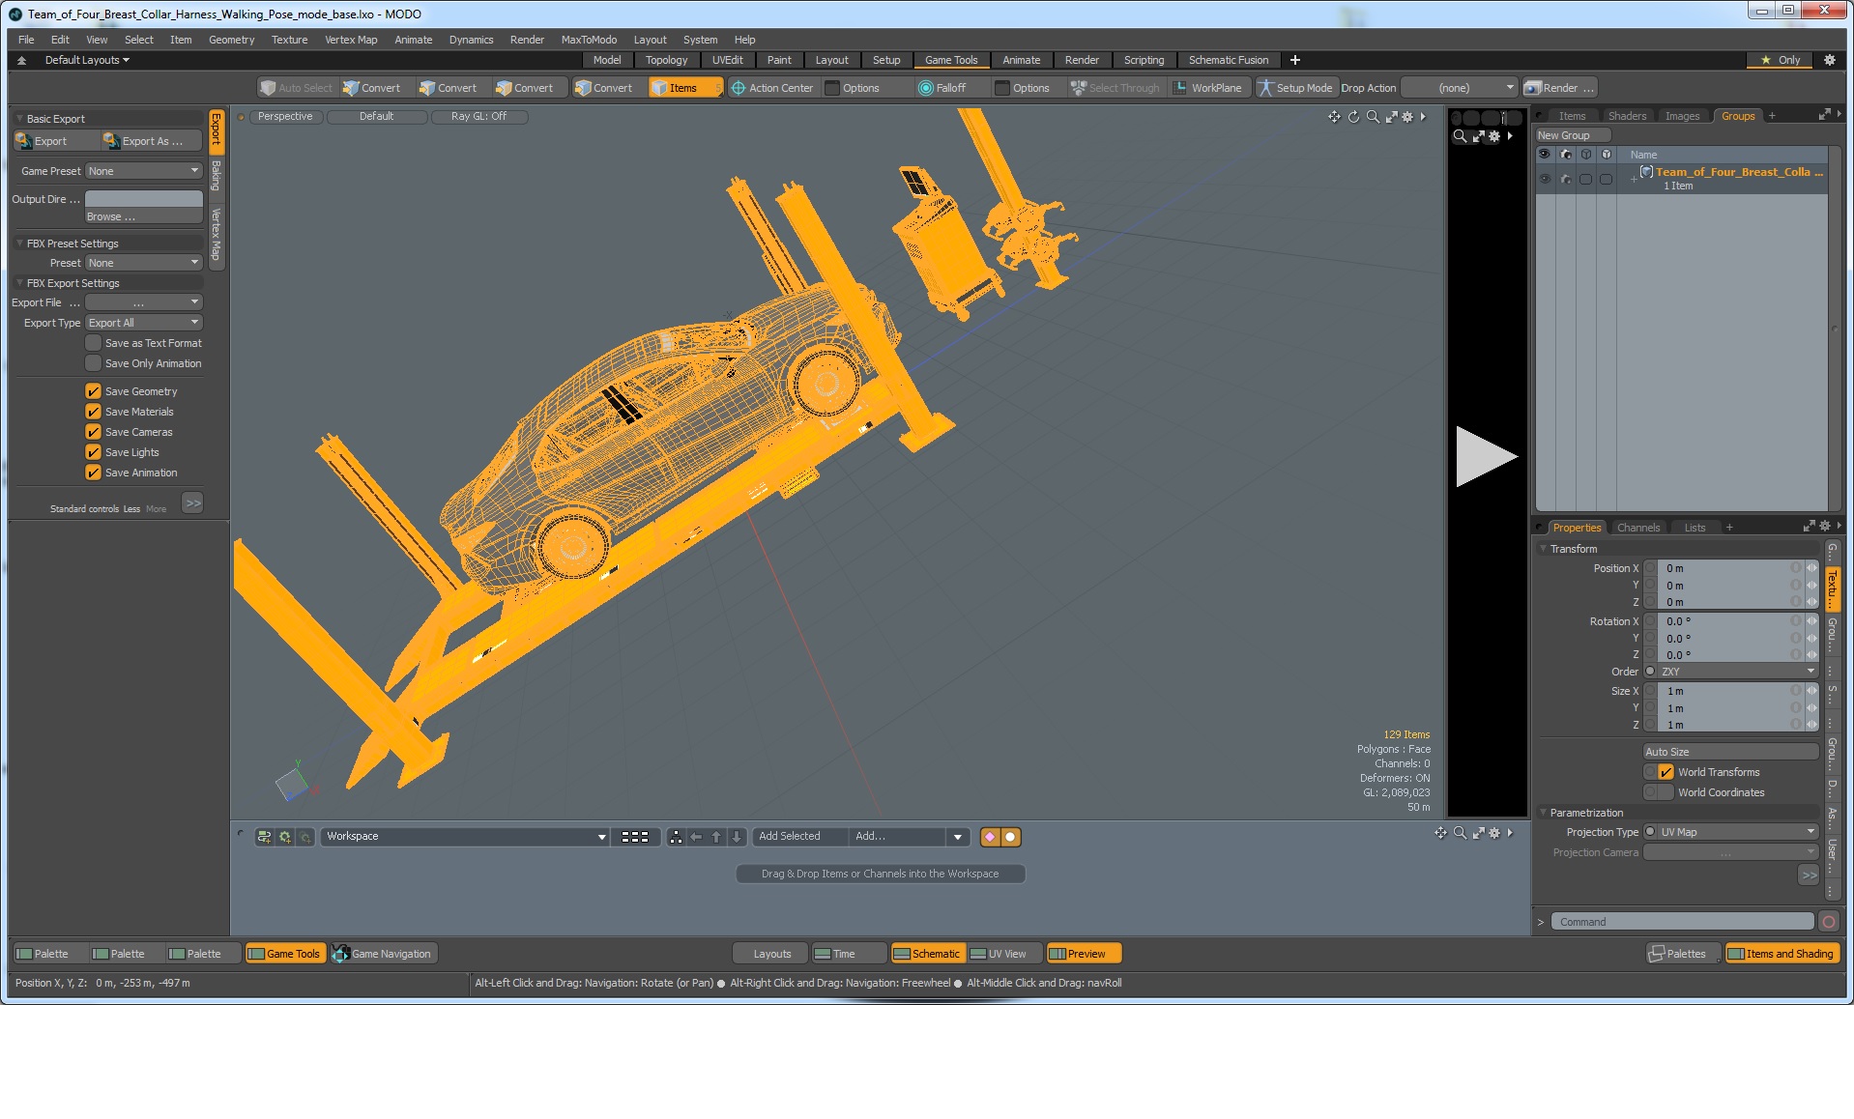The image size is (1854, 1119).
Task: Click Browse output directory button
Action: 144,216
